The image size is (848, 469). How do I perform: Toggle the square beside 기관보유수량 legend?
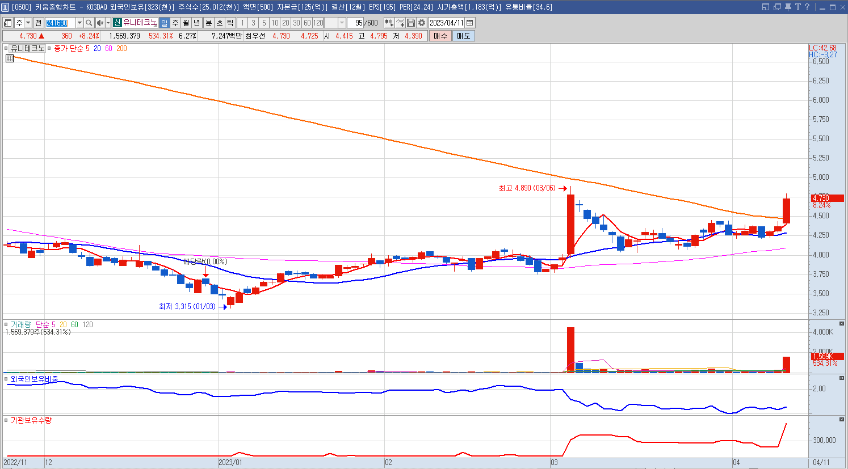(x=6, y=420)
